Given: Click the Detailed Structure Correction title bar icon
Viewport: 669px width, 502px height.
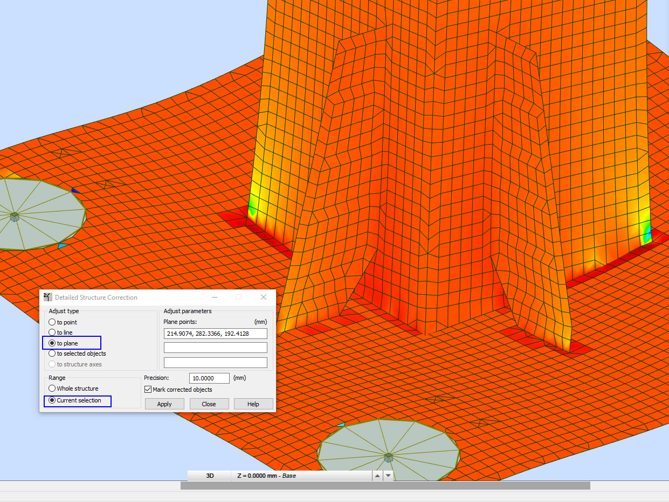Looking at the screenshot, I should [x=47, y=297].
